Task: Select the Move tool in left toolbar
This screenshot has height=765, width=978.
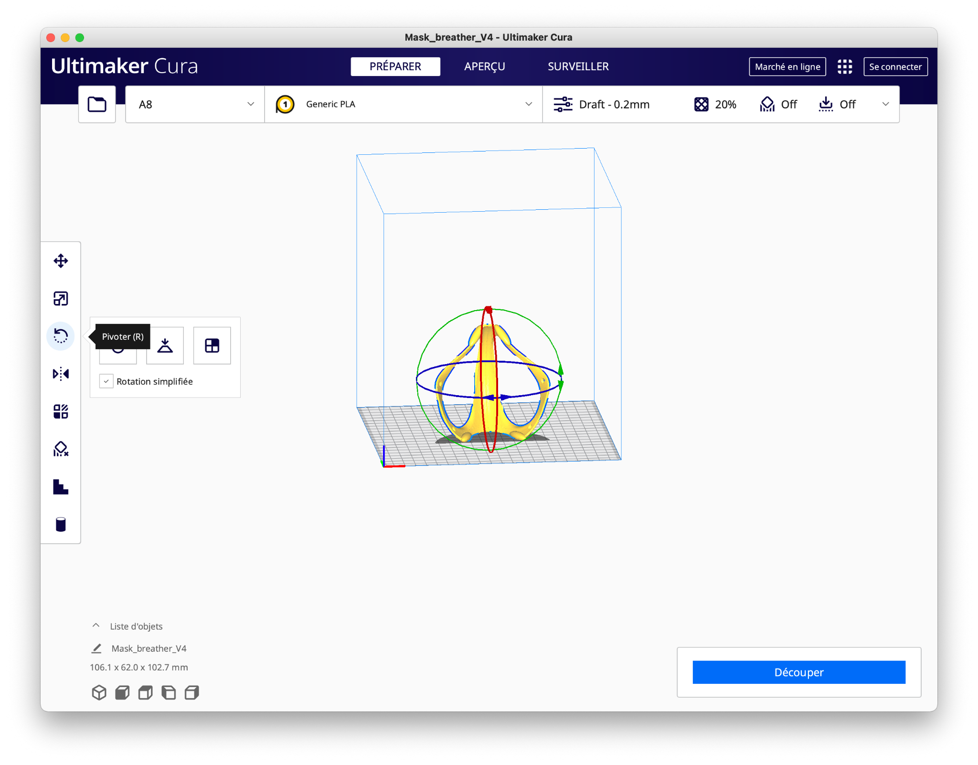Action: 61,261
